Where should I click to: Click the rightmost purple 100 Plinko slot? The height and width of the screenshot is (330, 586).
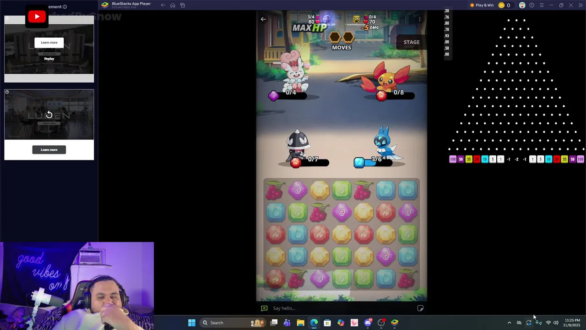point(581,159)
